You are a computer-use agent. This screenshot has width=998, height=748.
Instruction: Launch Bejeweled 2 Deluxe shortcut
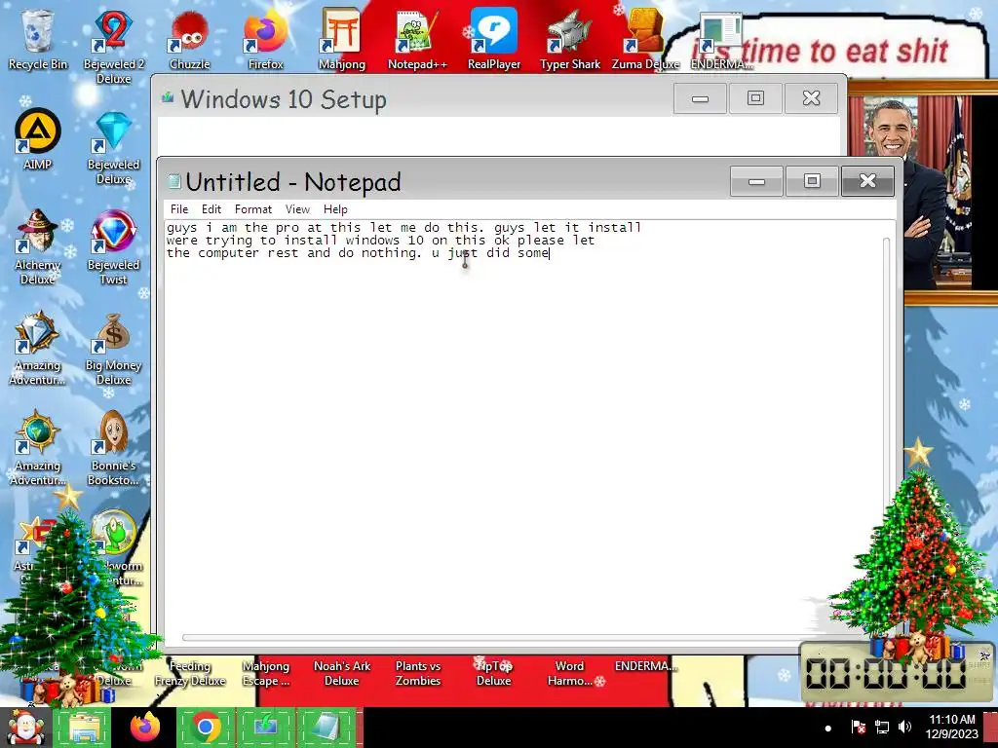coord(113,45)
